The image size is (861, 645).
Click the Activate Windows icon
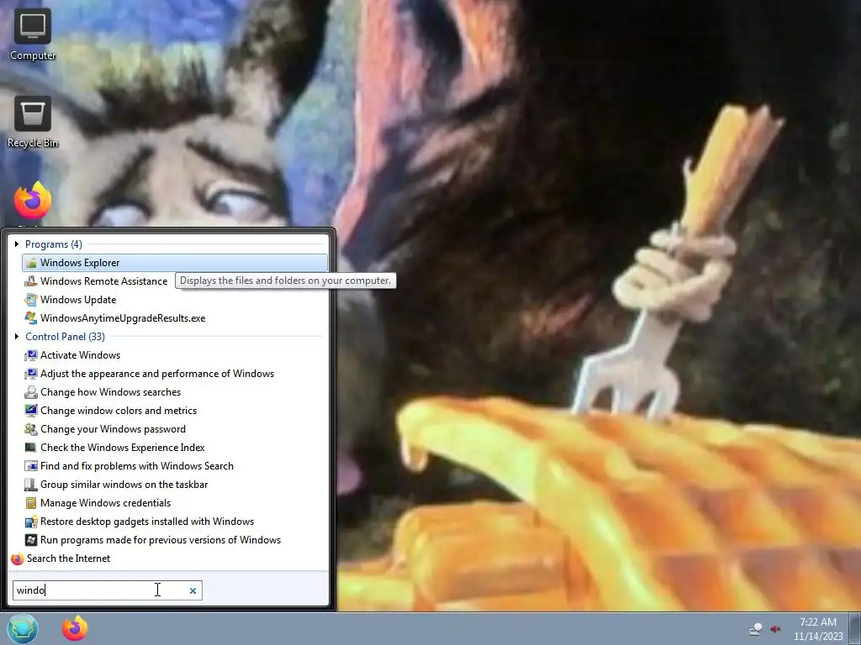(x=31, y=355)
